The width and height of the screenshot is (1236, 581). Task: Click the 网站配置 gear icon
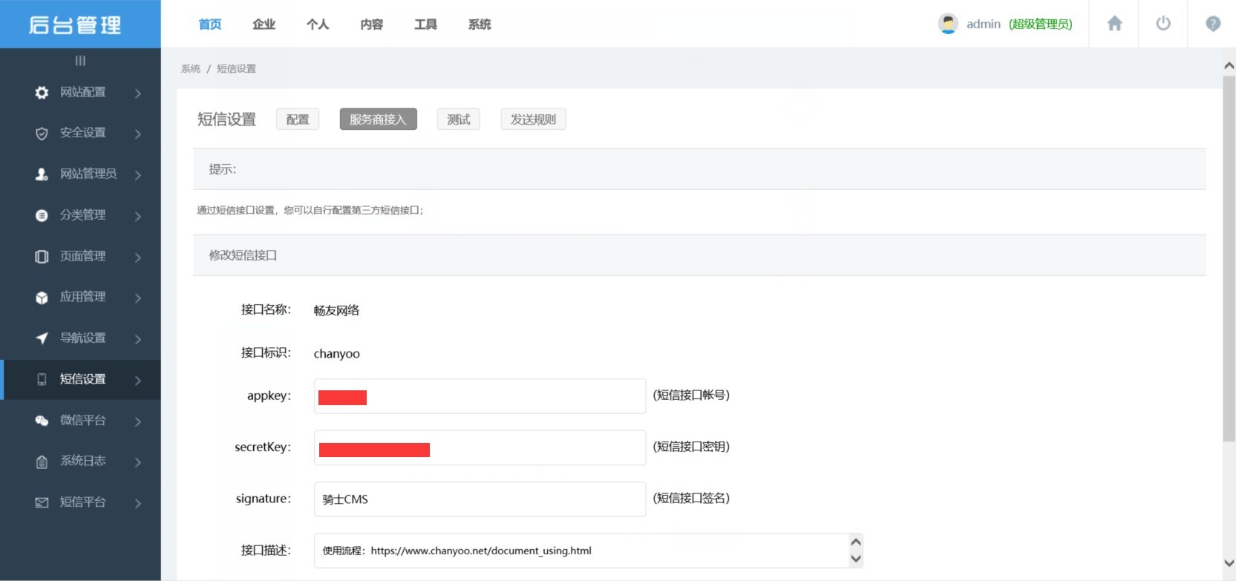[x=42, y=93]
